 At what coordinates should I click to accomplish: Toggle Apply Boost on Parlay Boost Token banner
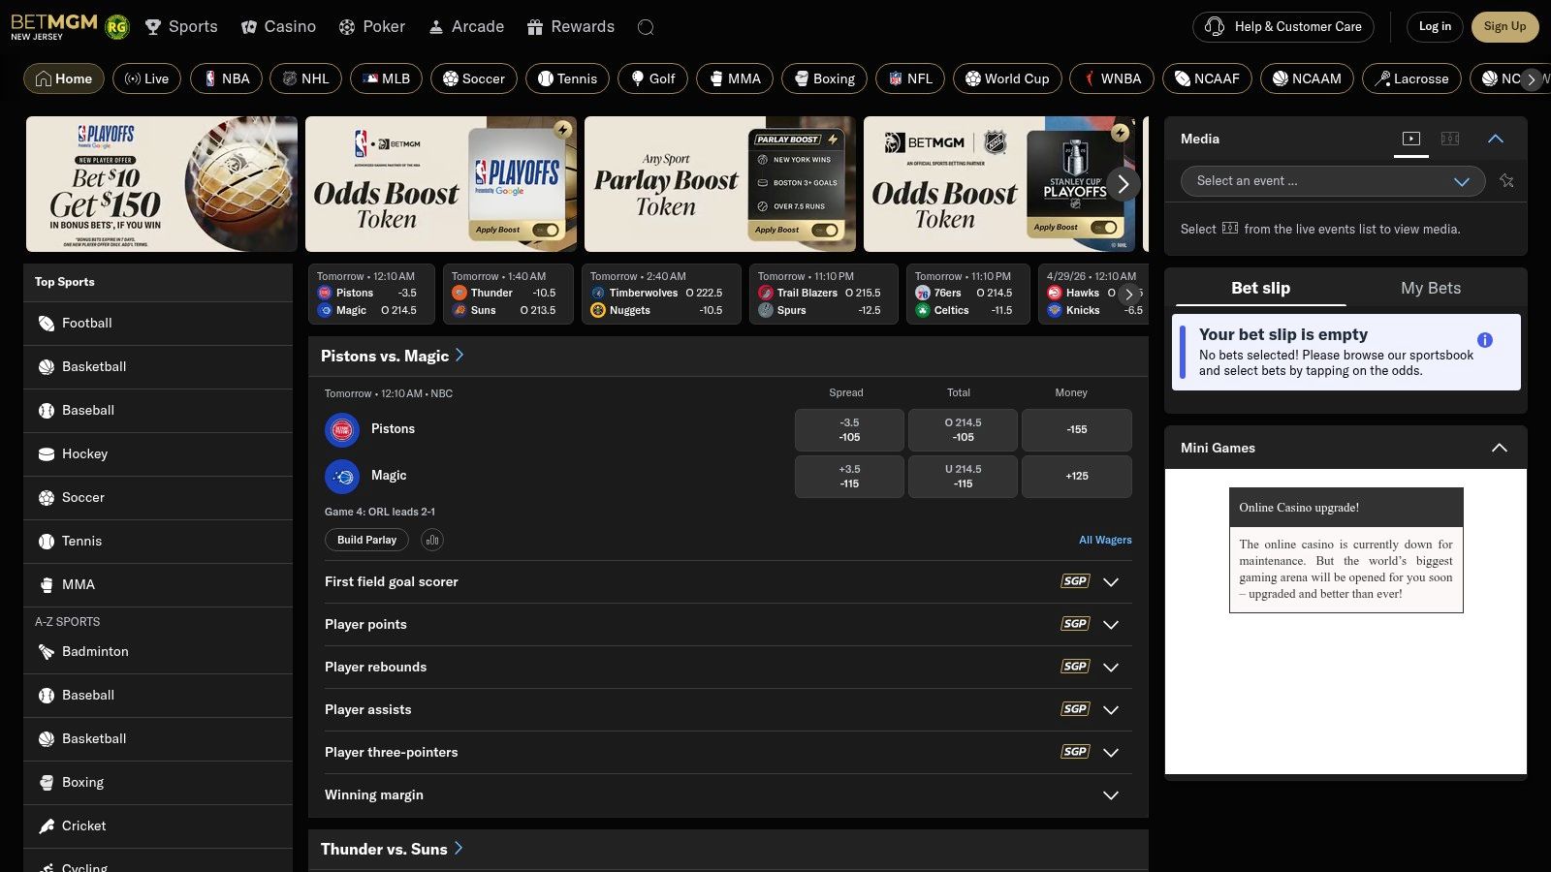(x=823, y=230)
